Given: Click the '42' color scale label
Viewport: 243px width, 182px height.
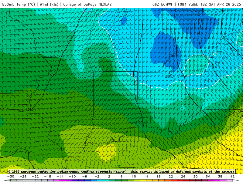Looking at the screenshot, I should [232, 177].
